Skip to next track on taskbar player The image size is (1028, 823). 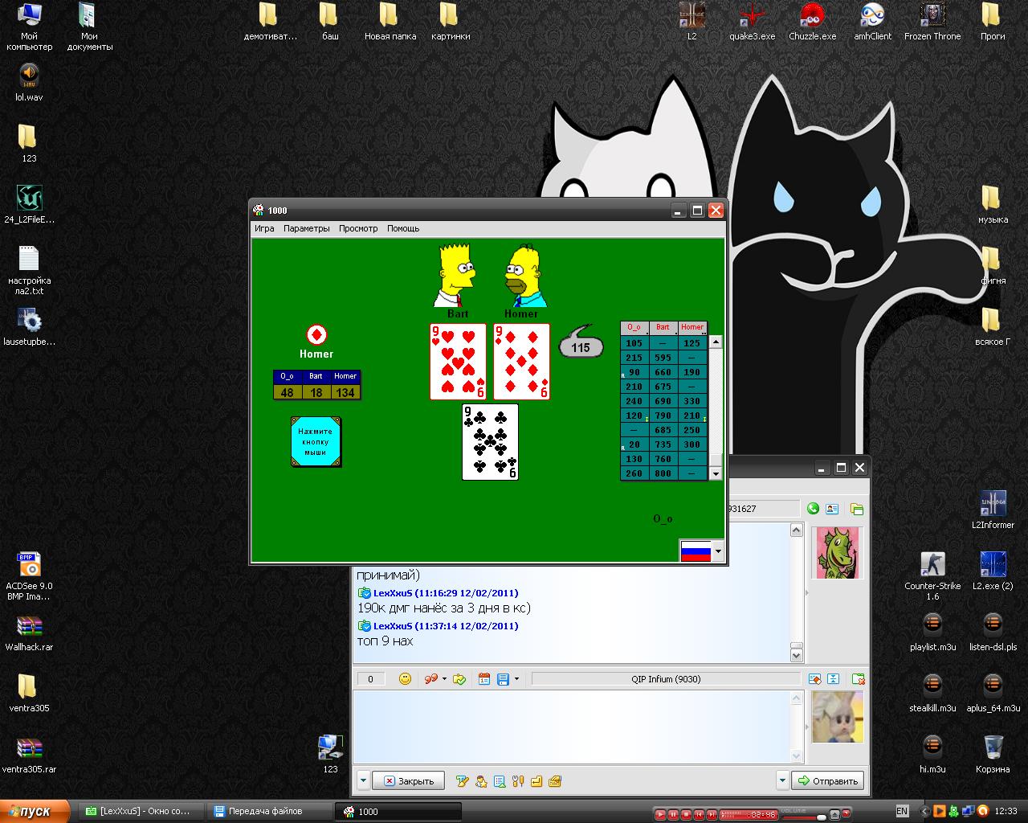point(712,814)
